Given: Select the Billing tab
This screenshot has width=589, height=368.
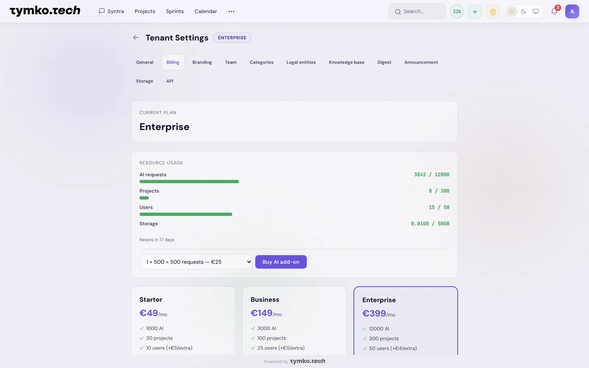Looking at the screenshot, I should click(x=173, y=62).
